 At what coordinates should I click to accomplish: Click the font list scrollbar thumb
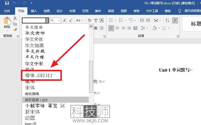click(91, 77)
